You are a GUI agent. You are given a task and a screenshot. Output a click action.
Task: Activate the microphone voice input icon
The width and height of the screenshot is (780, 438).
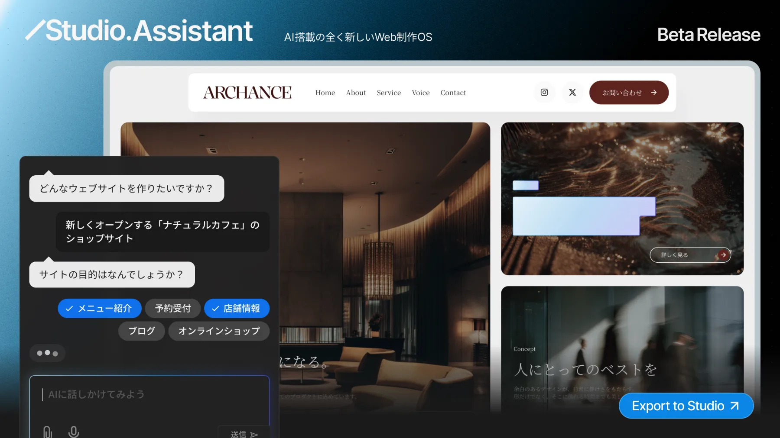(x=74, y=432)
